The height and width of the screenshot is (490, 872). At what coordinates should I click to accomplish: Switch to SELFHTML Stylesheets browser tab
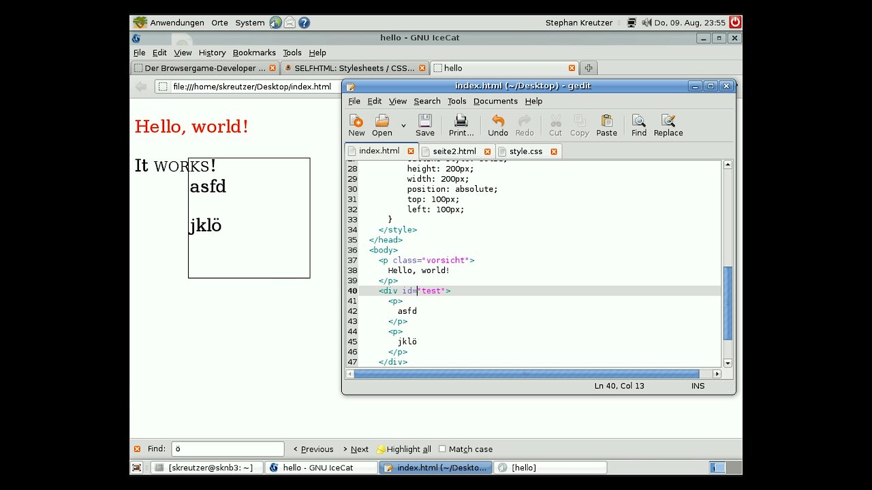coord(354,68)
